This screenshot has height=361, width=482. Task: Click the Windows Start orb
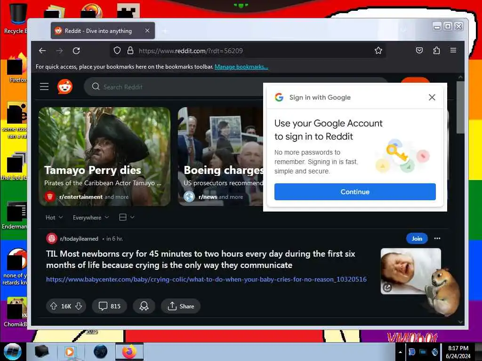pyautogui.click(x=13, y=352)
